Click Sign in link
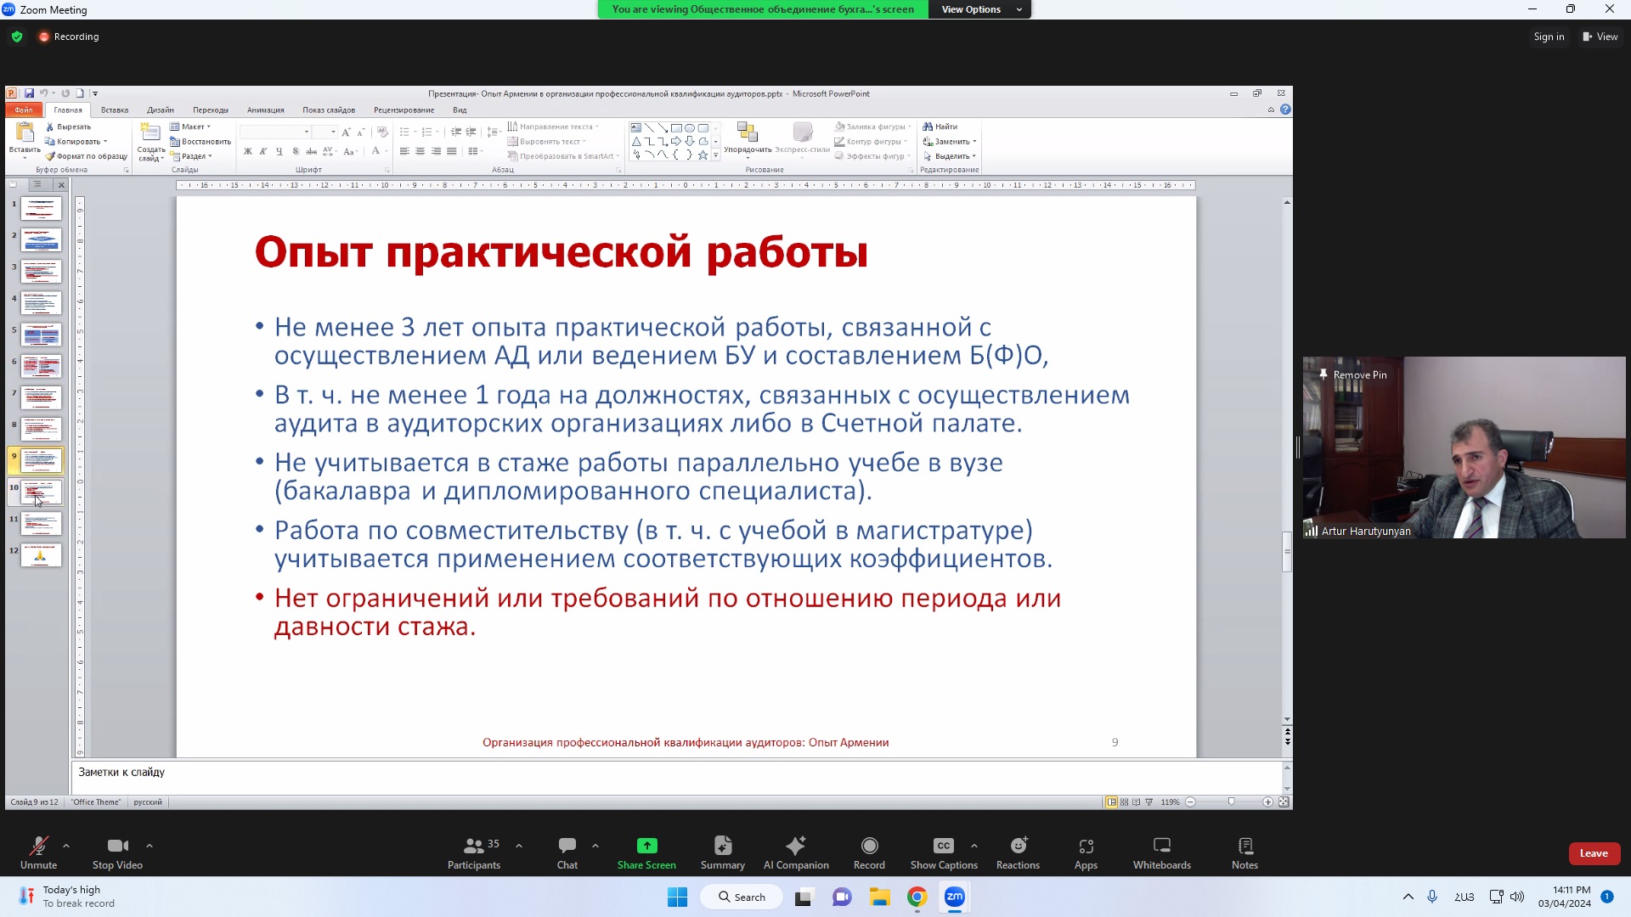 1548,37
